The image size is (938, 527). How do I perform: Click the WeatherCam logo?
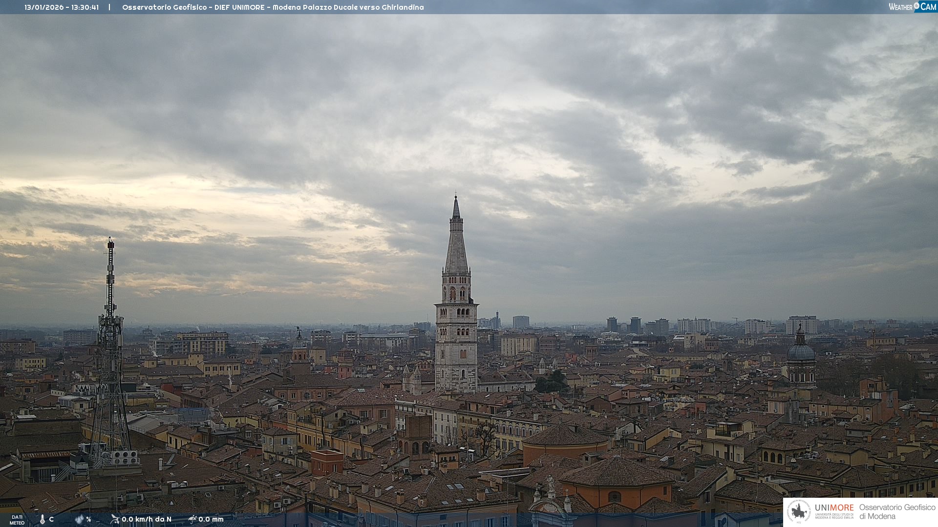[912, 7]
